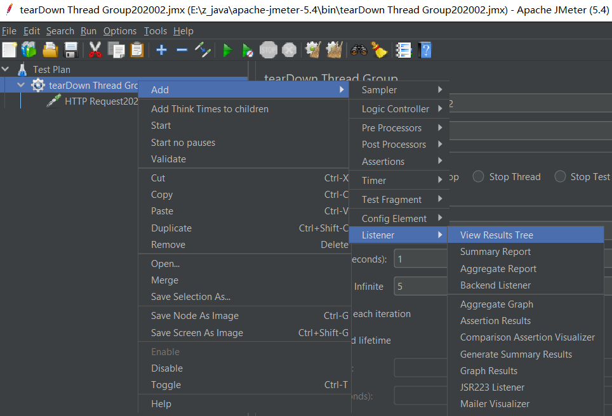Select the Stop Test radio button

point(560,177)
